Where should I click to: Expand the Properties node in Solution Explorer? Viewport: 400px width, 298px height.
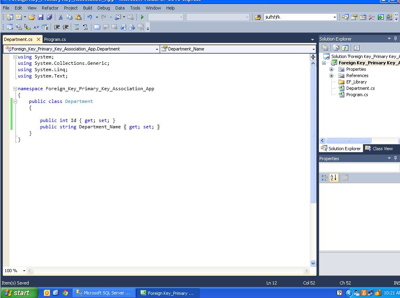click(x=331, y=70)
